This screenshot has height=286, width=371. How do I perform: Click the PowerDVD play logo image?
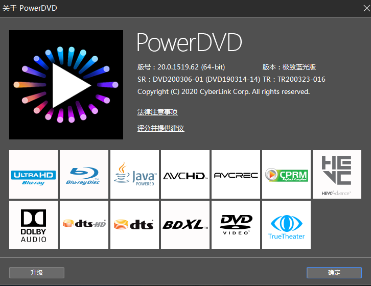[66, 85]
